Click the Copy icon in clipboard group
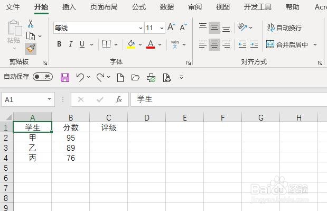327x211 pixels. pyautogui.click(x=31, y=36)
